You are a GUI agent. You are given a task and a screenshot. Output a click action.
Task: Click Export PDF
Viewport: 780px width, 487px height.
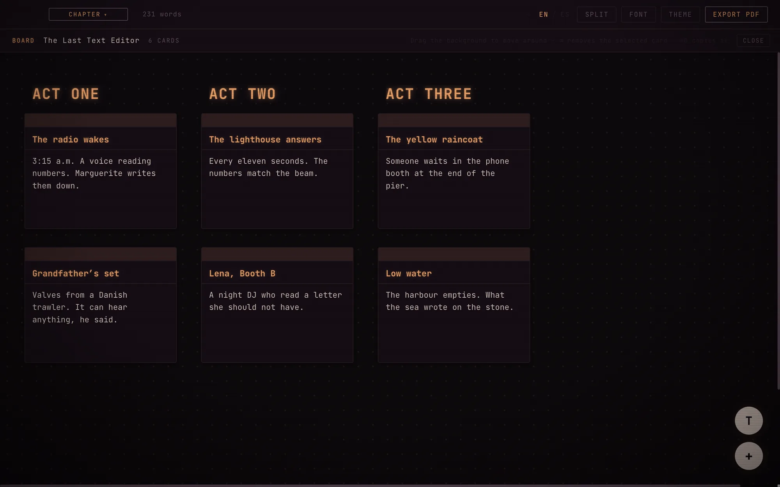pos(736,14)
